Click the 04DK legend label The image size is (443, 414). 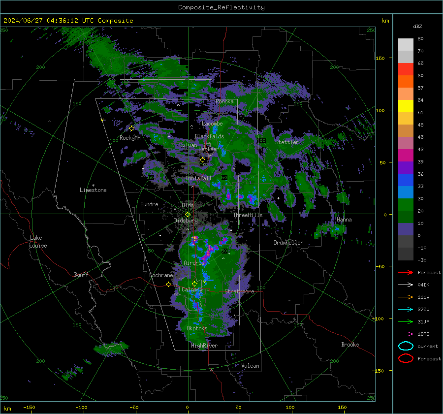click(423, 285)
